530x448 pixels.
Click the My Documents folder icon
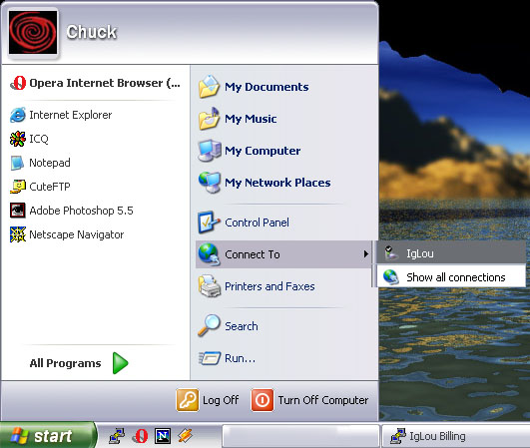tap(209, 87)
